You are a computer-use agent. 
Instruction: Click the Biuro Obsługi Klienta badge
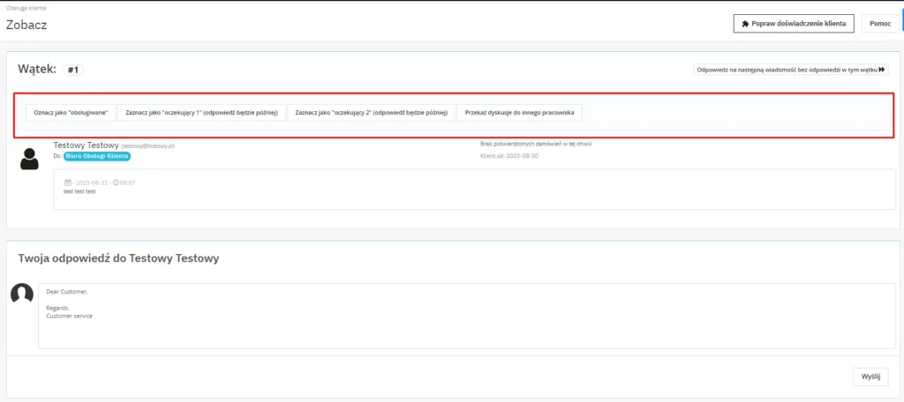point(96,156)
